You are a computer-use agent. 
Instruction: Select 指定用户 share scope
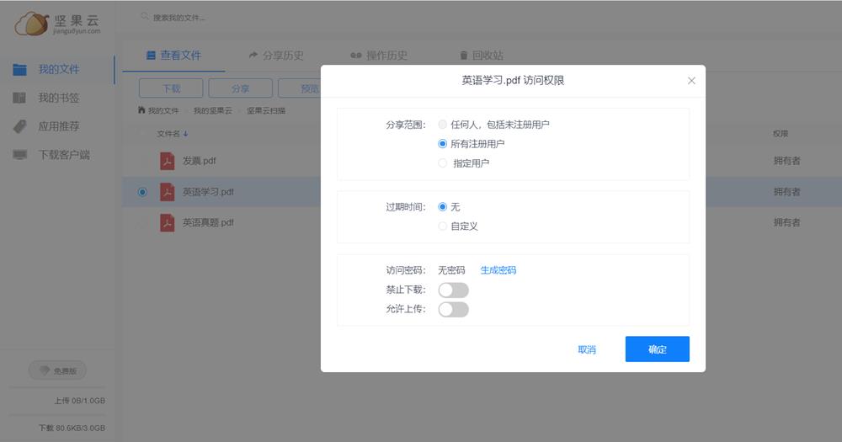(443, 163)
